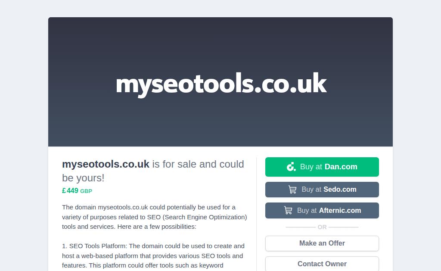The image size is (441, 271).
Task: Select the Buy at Afternic.com button
Action: pos(322,211)
